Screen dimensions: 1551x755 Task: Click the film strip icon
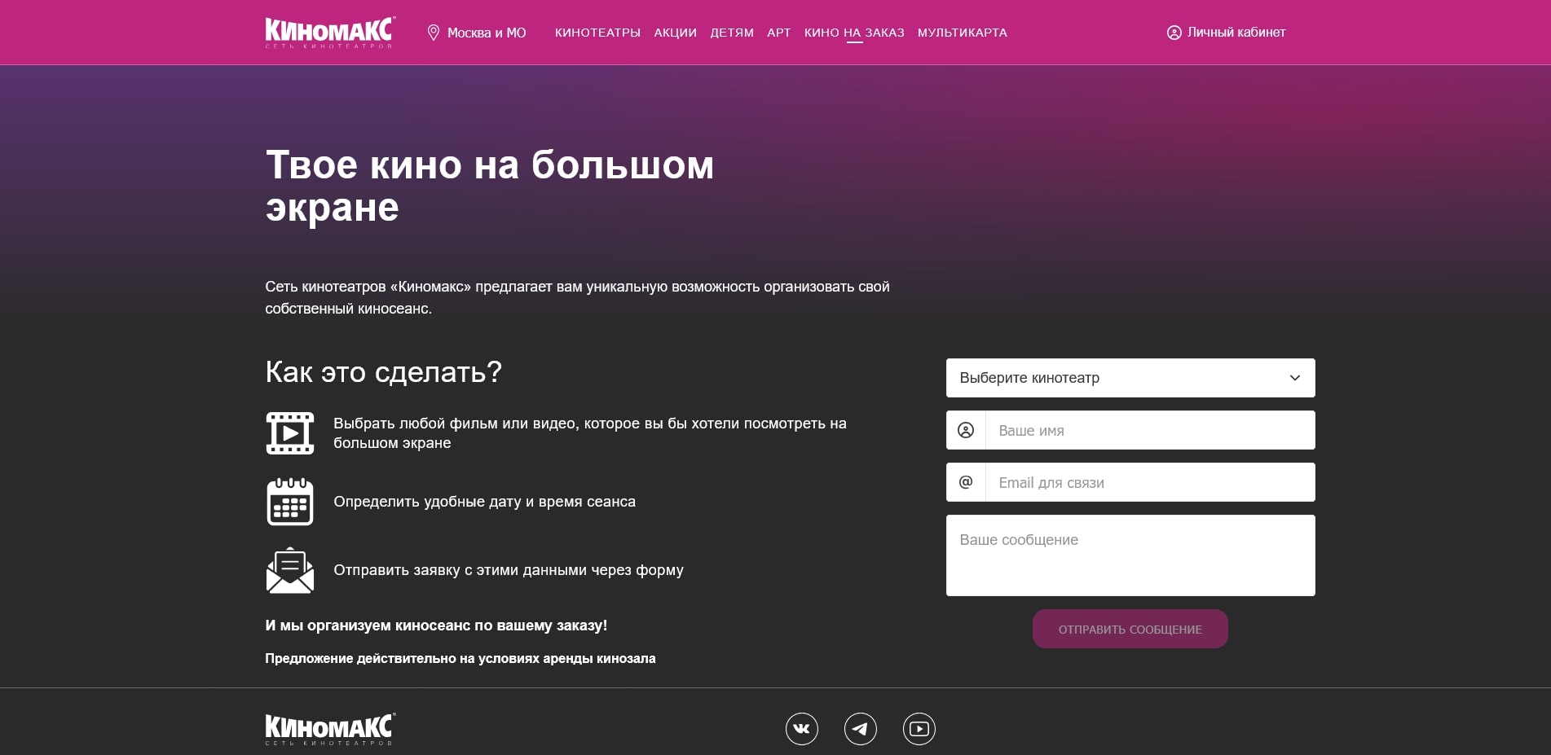(289, 432)
